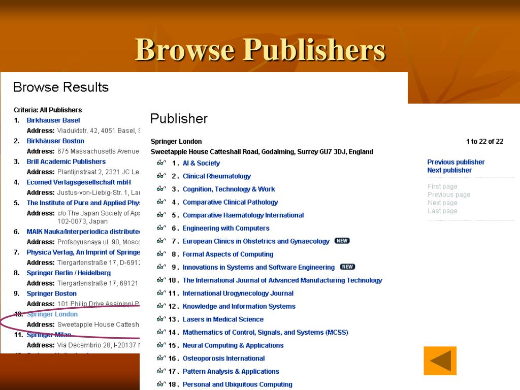The width and height of the screenshot is (520, 390).
Task: Click glasses icon beside European Clinics in Obstetrics
Action: pyautogui.click(x=161, y=240)
